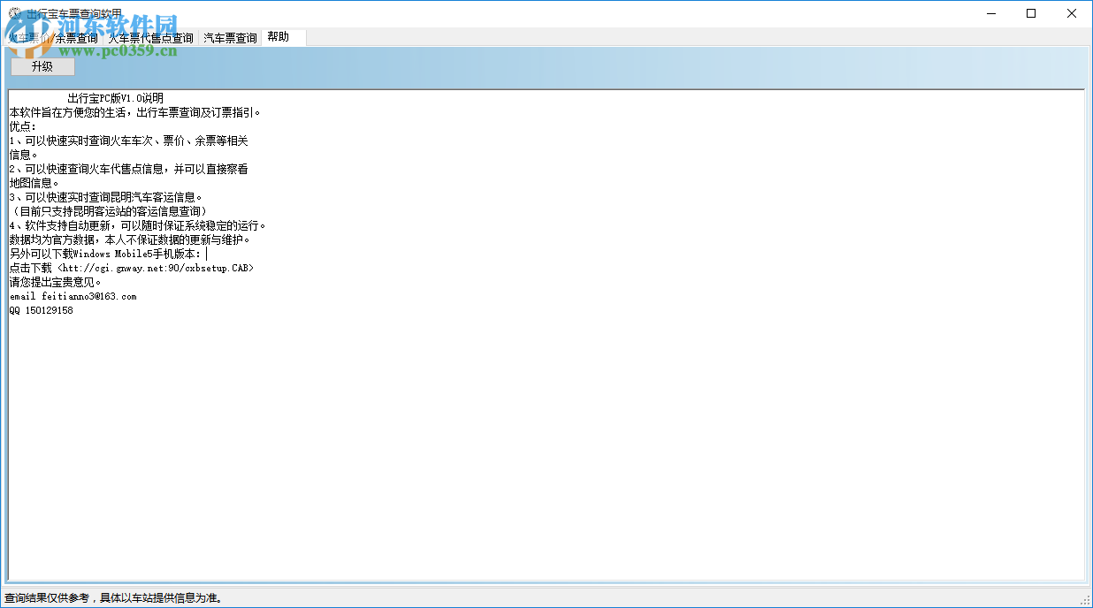Open the 汽车票查询 tab
The height and width of the screenshot is (608, 1093).
(x=230, y=38)
